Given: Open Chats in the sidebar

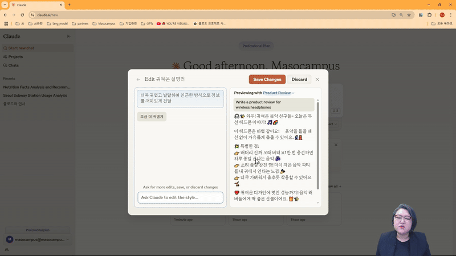Looking at the screenshot, I should click(x=13, y=65).
